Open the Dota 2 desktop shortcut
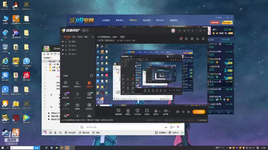The image size is (268, 150). click(16, 119)
